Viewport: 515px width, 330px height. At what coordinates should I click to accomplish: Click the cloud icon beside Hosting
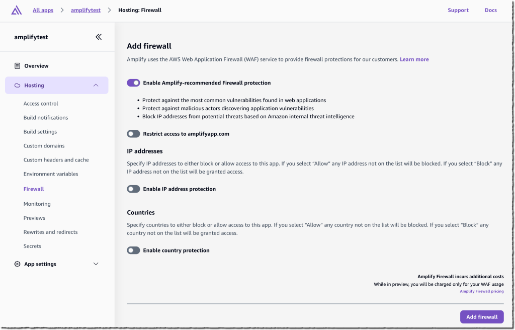pyautogui.click(x=17, y=85)
